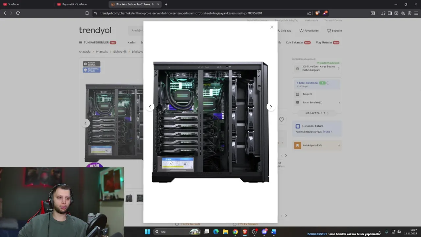Screen dimensions: 421x237
Task: Open Discord from taskbar
Action: [x=264, y=232]
